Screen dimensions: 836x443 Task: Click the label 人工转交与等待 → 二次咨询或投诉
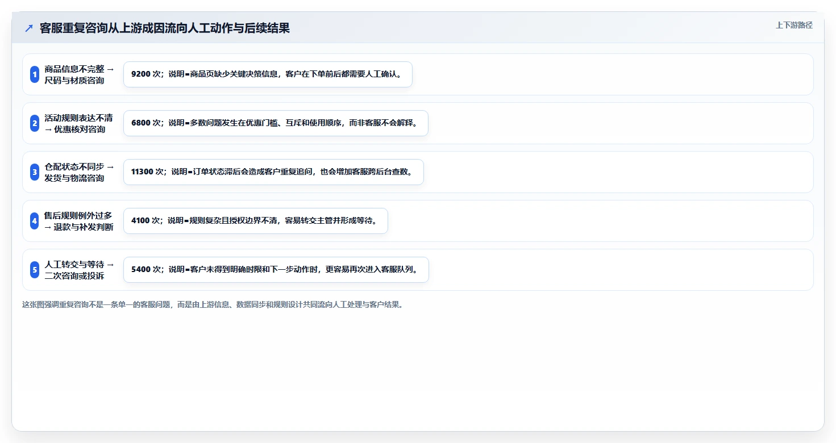80,270
